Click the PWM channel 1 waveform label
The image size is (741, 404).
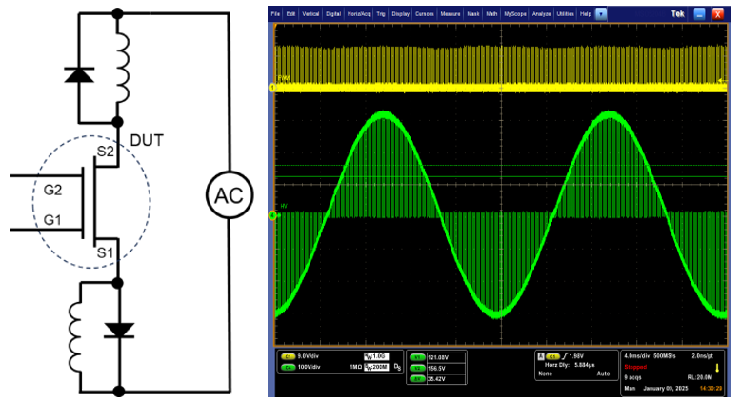point(284,78)
